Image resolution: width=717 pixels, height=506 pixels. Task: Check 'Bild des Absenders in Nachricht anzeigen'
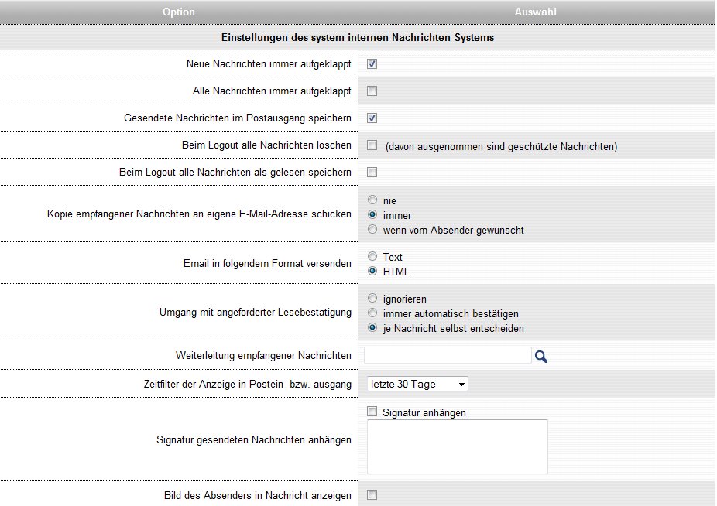click(x=372, y=495)
